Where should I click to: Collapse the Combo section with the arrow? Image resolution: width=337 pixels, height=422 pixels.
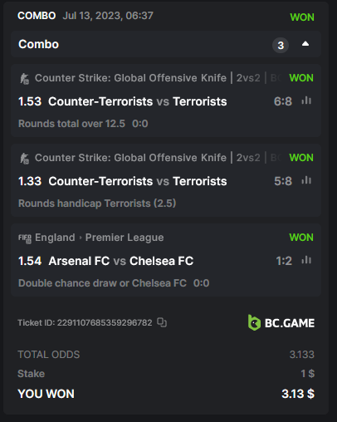point(305,44)
